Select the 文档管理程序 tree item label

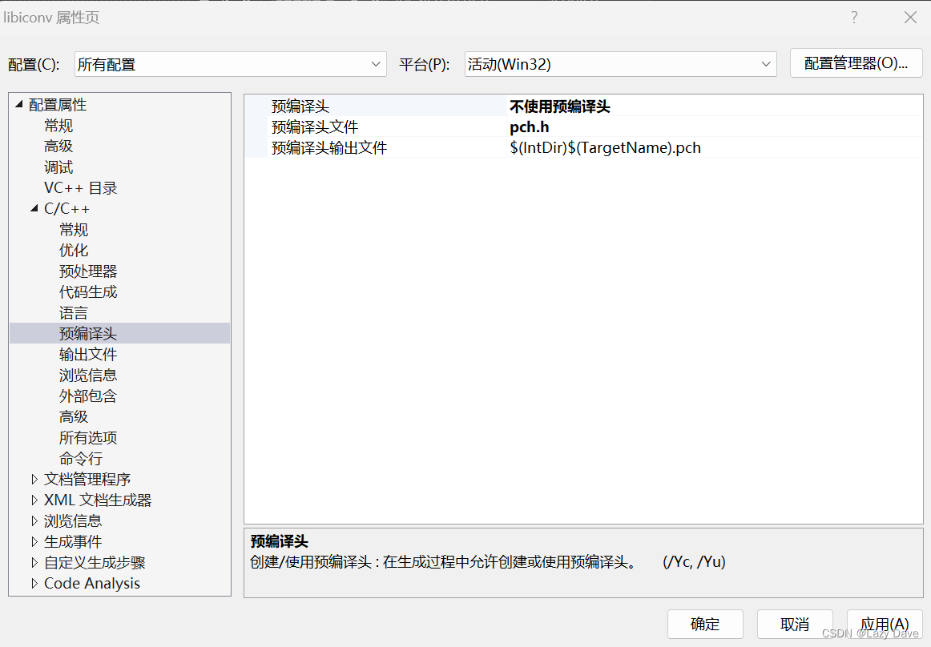pyautogui.click(x=87, y=479)
